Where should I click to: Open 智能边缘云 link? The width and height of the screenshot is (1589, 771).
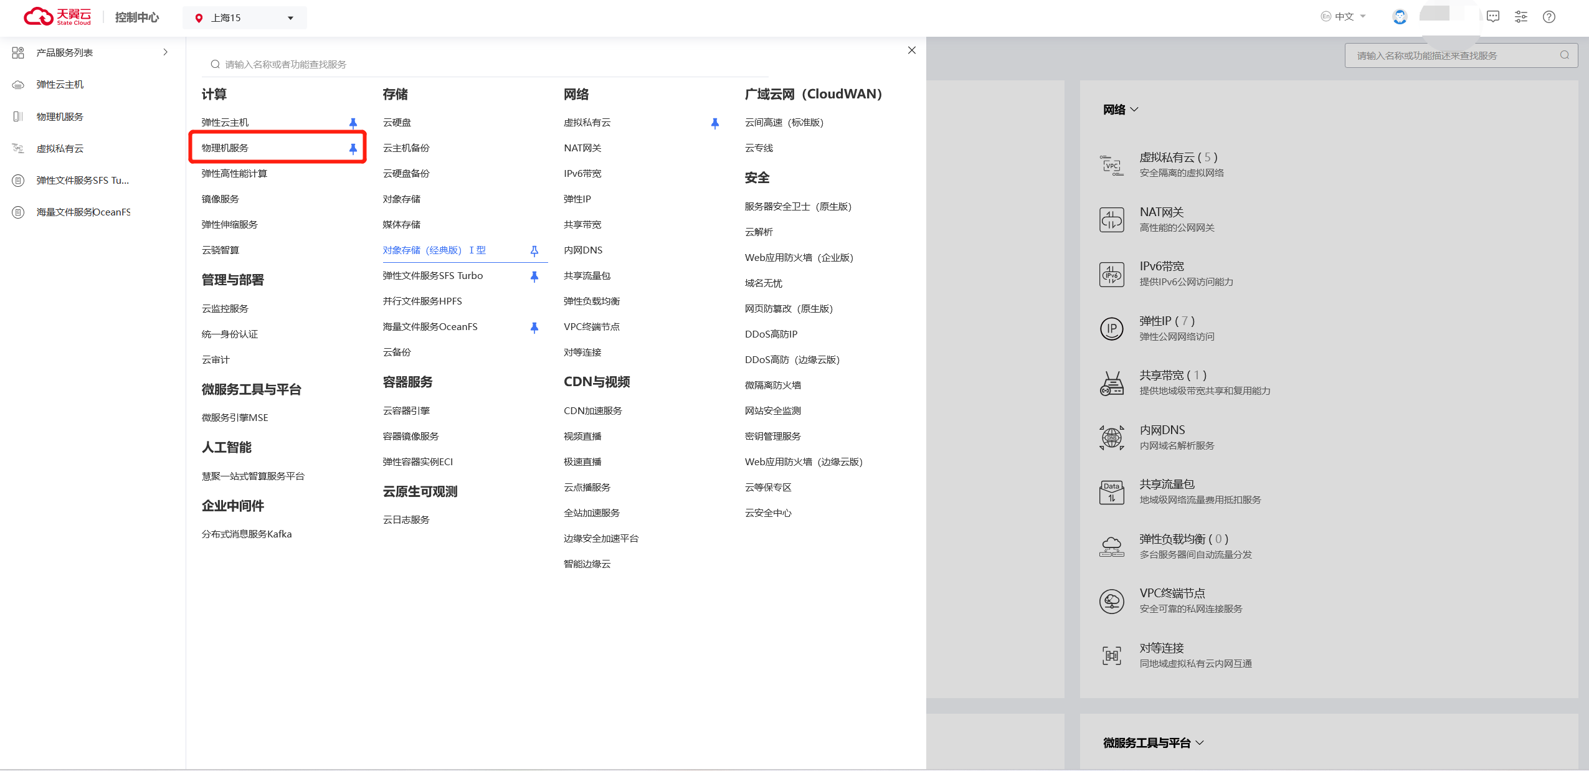[x=587, y=564]
